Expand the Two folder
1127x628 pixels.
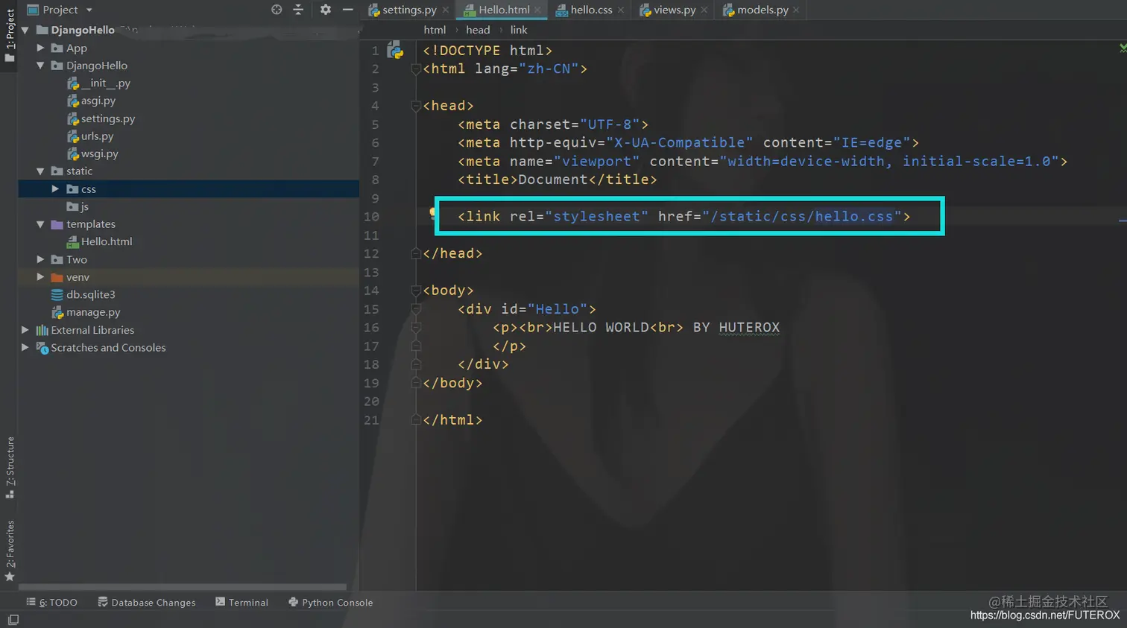point(41,259)
